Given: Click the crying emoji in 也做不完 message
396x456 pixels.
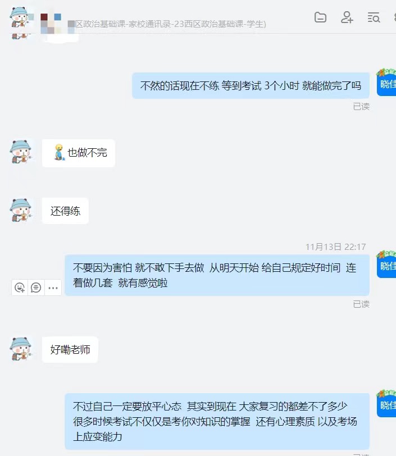Looking at the screenshot, I should click(59, 152).
